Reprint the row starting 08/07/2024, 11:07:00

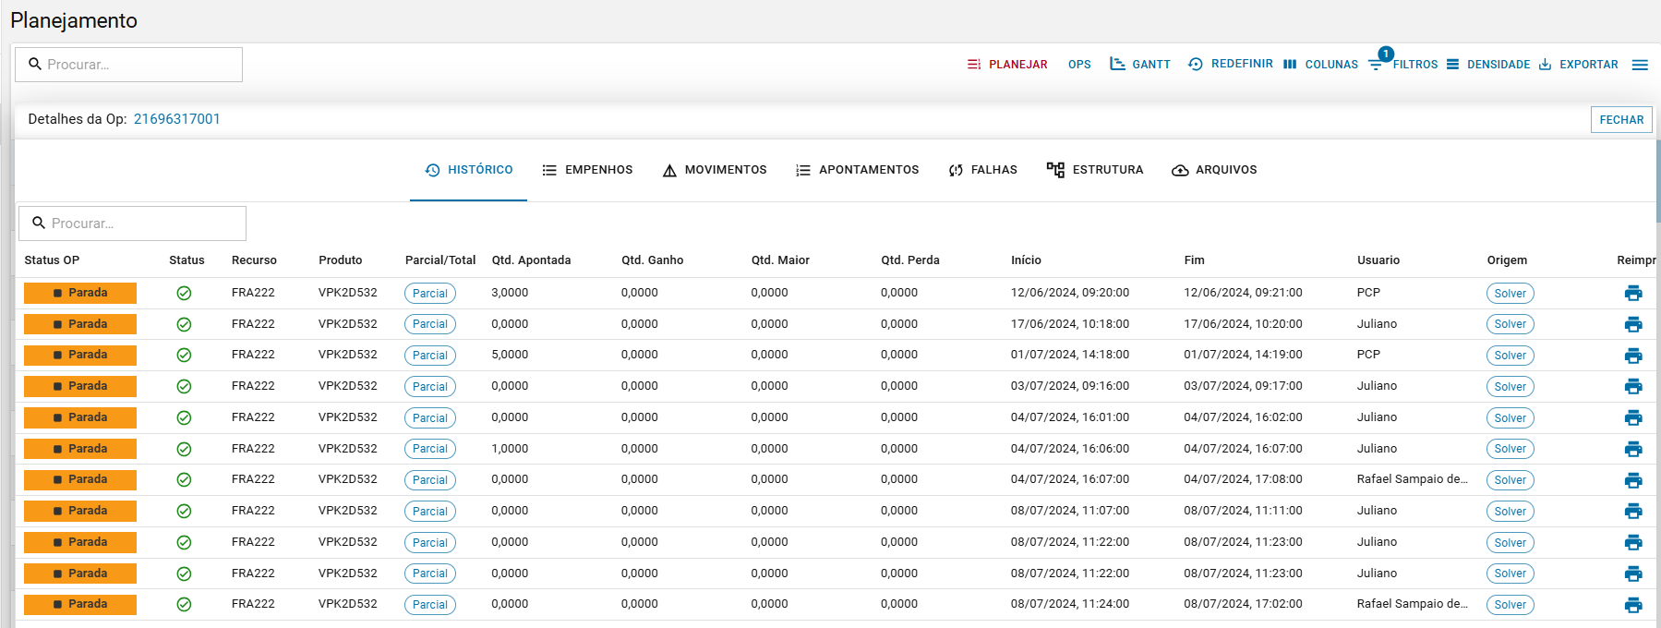[1633, 511]
